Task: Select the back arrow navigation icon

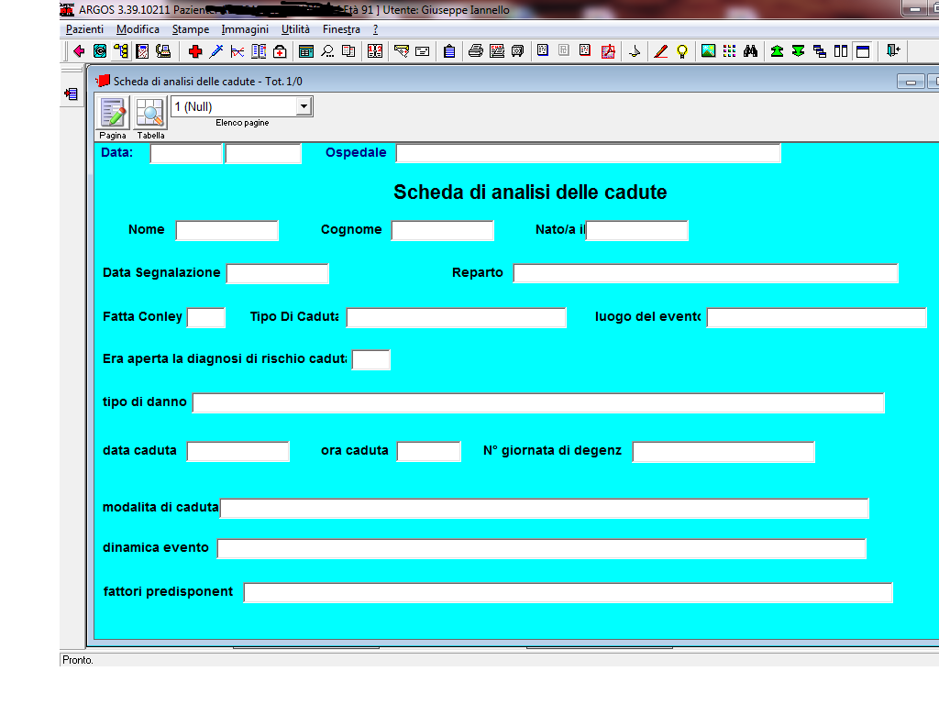Action: [x=79, y=51]
